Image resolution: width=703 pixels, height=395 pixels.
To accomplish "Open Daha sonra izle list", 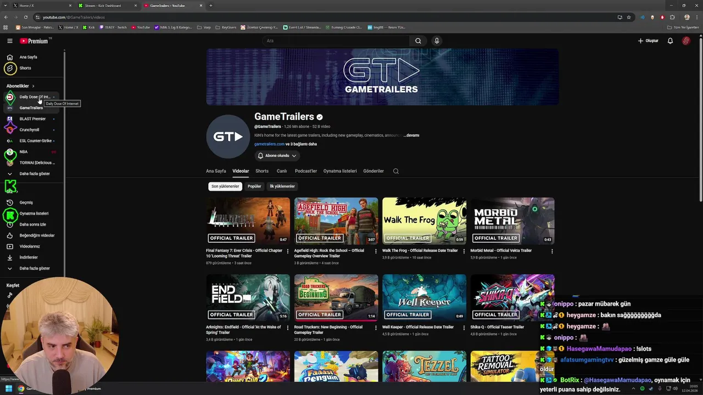I will point(33,224).
